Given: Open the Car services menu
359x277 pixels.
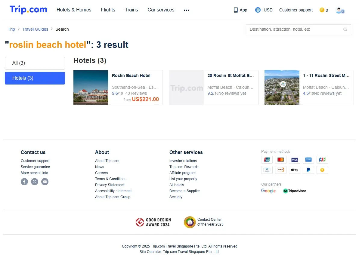Looking at the screenshot, I should [161, 10].
